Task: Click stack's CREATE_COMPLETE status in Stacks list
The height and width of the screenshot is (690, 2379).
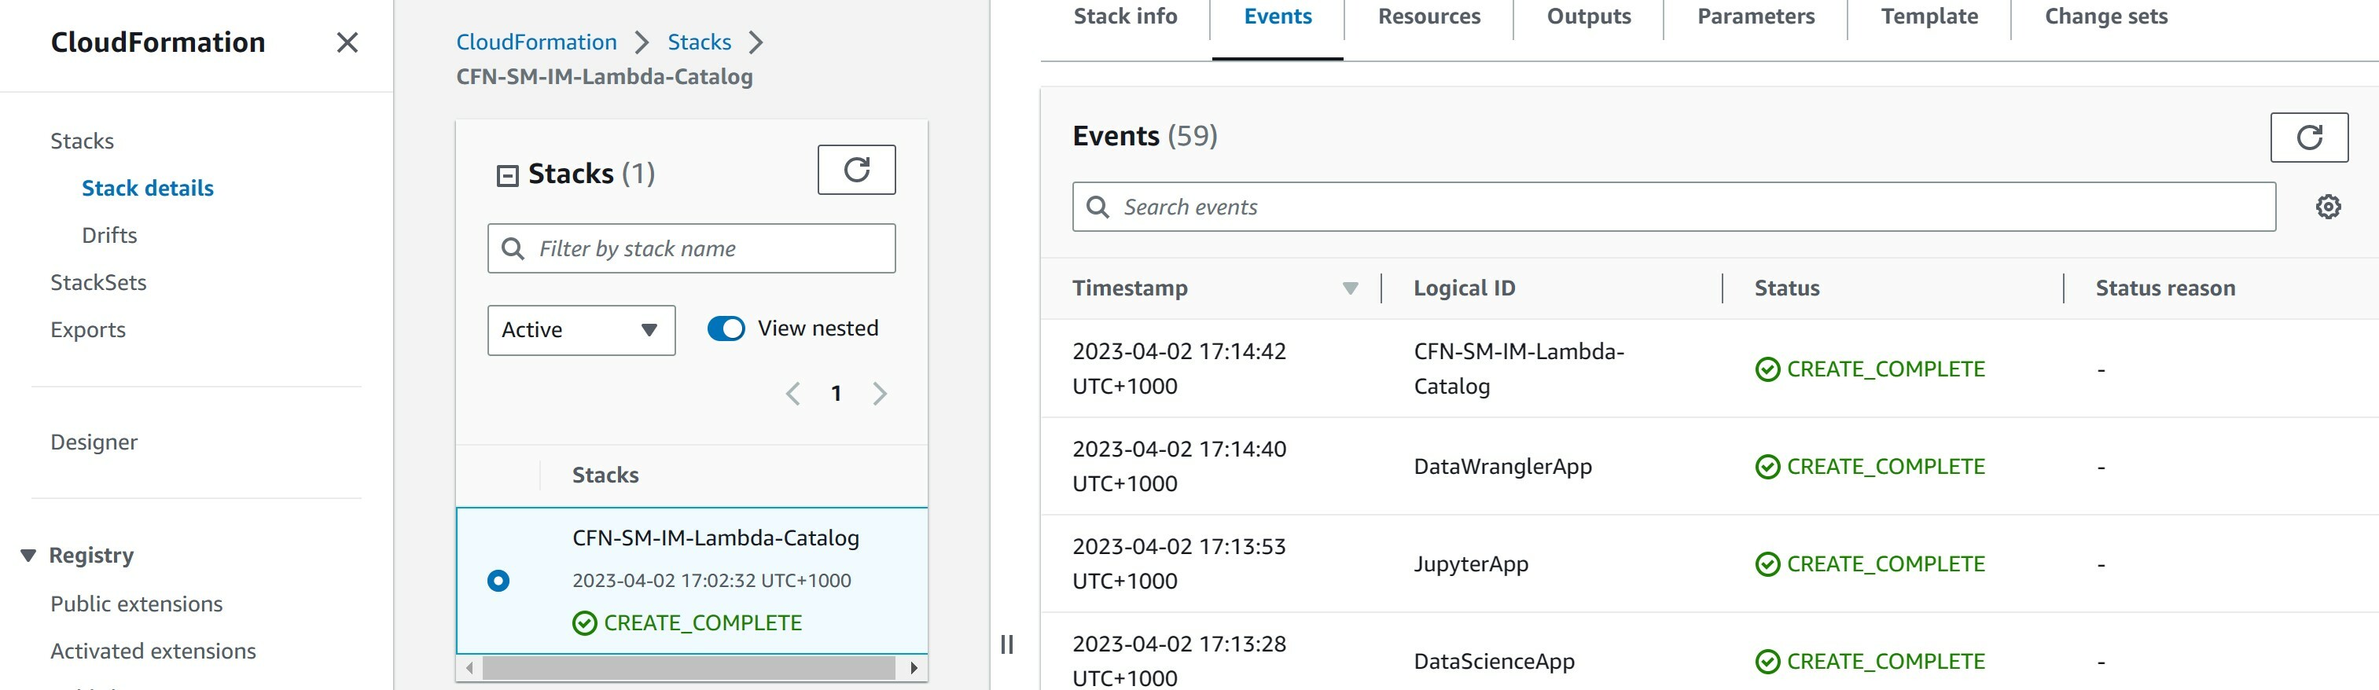Action: tap(687, 623)
